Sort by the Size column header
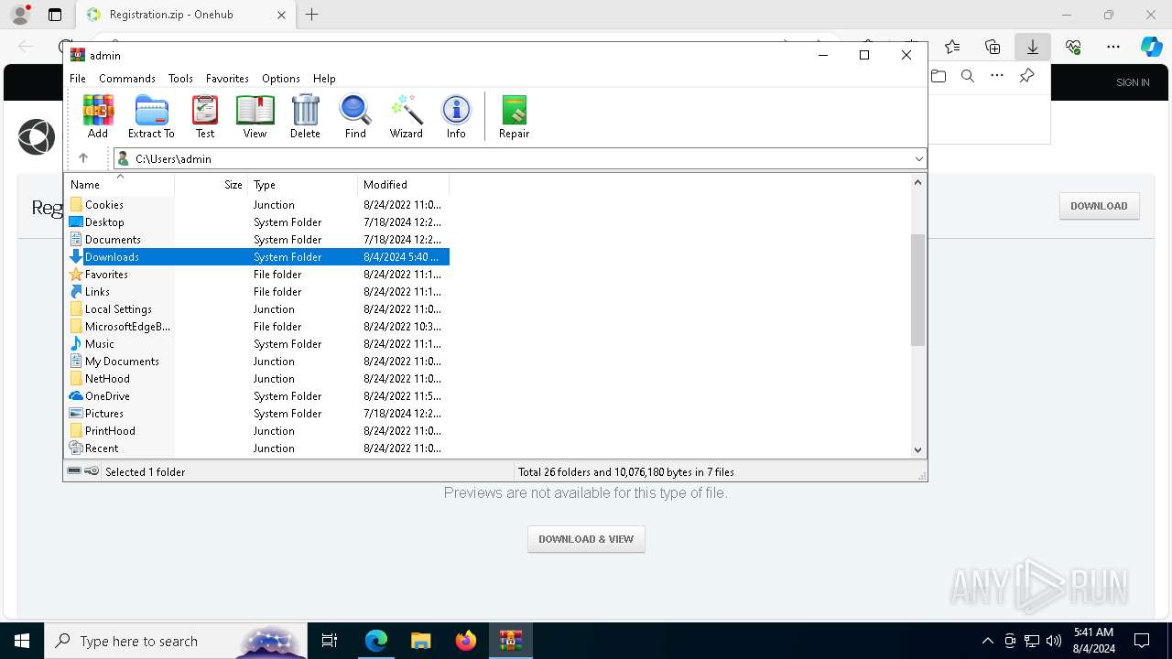The height and width of the screenshot is (659, 1172). pos(212,184)
